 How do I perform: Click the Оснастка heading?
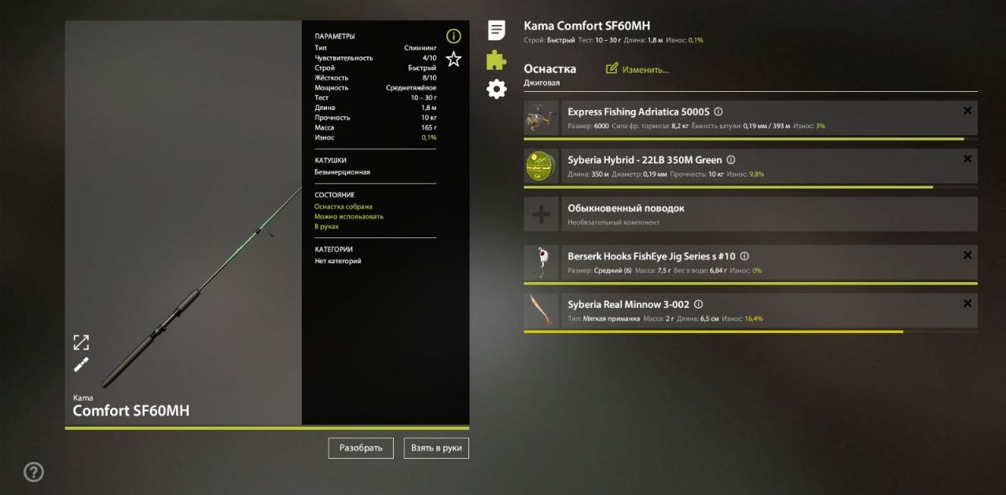550,69
